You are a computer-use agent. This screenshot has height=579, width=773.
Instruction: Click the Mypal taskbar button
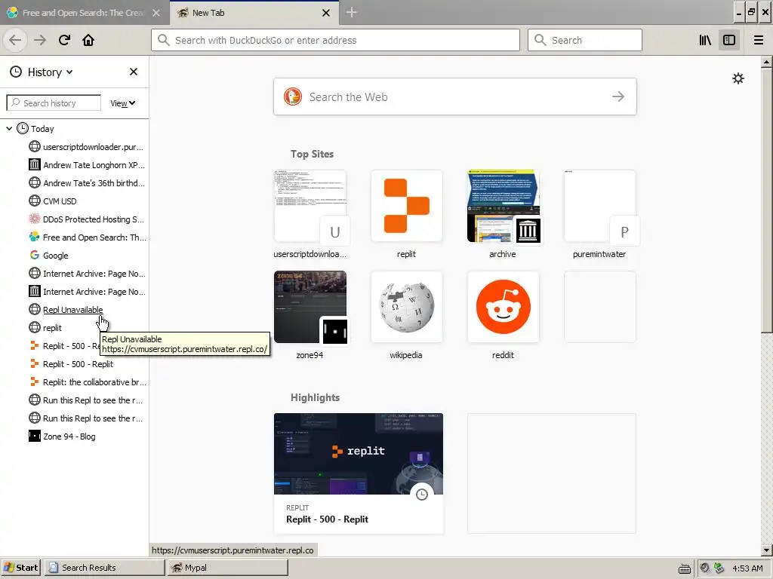[x=228, y=568]
